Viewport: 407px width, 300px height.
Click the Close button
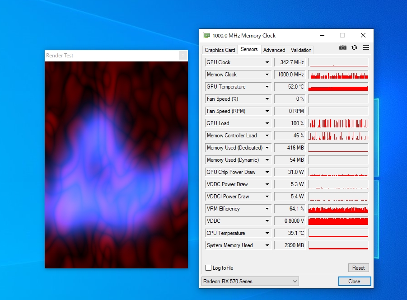[x=354, y=281]
